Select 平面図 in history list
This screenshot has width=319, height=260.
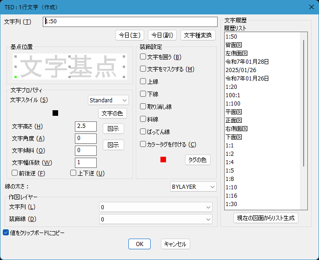[x=262, y=112]
